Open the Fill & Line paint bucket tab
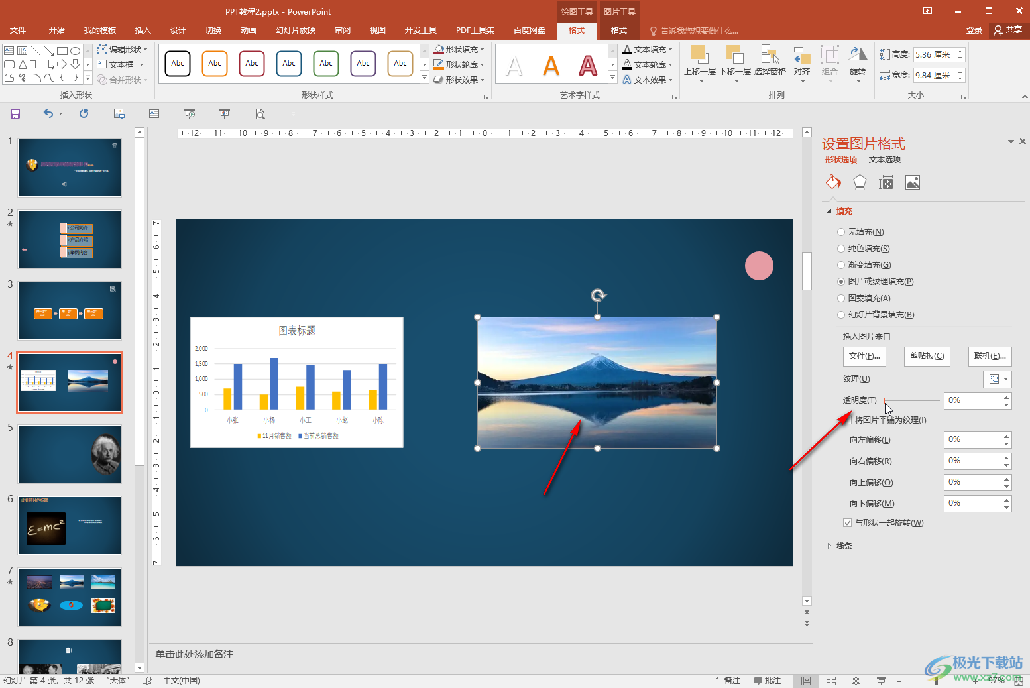The height and width of the screenshot is (688, 1030). [833, 182]
